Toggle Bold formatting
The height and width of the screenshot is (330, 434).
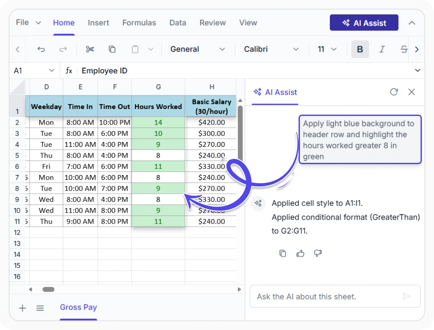click(x=360, y=49)
